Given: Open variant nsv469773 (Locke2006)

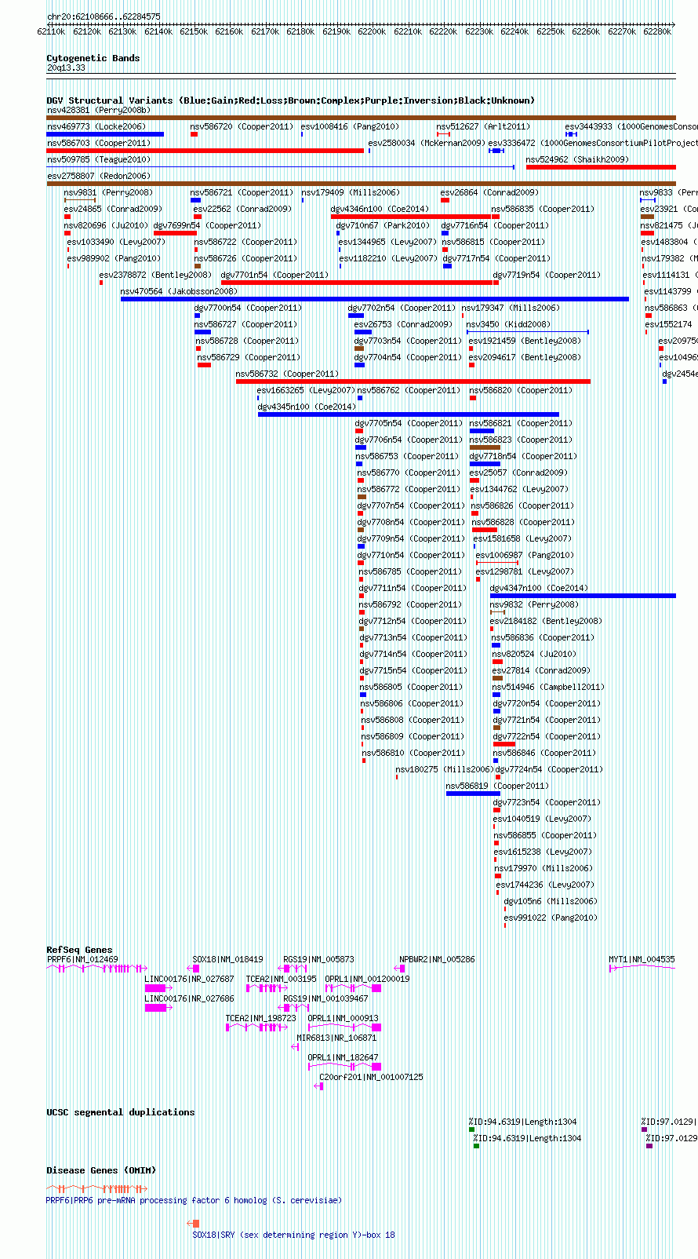Looking at the screenshot, I should point(96,126).
